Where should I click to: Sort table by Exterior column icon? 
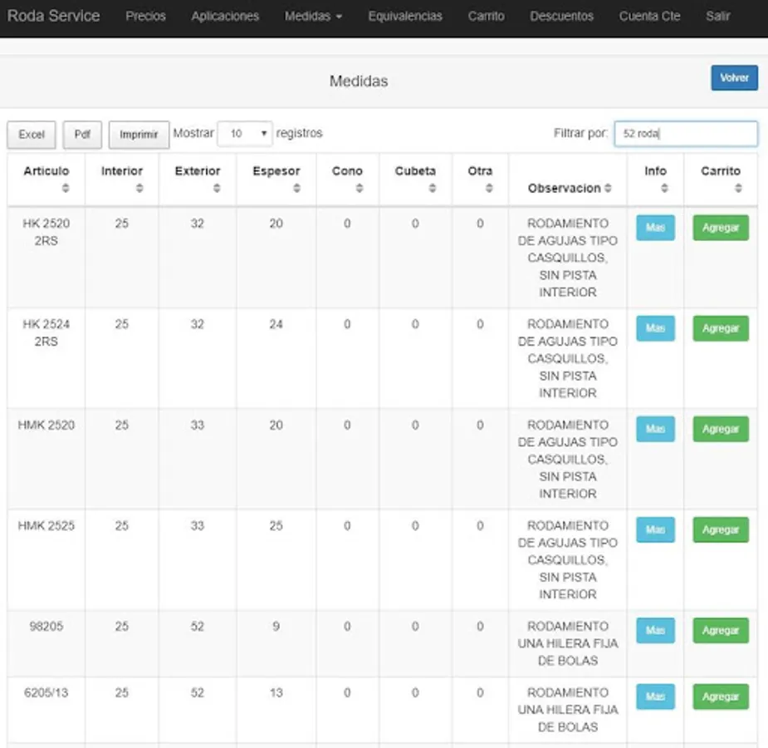[x=217, y=188]
